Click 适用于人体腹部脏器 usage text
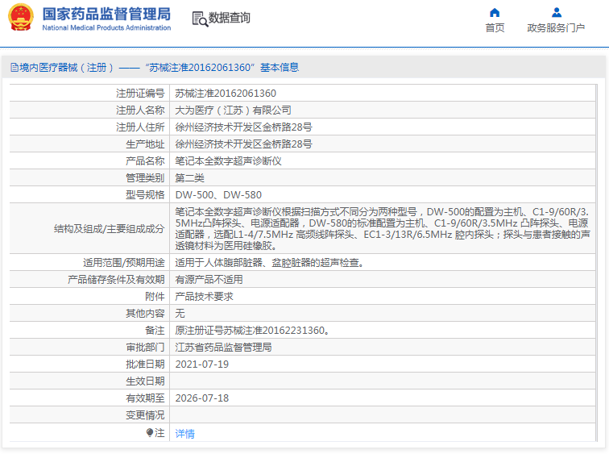Screen dimensions: 609x454 point(270,263)
